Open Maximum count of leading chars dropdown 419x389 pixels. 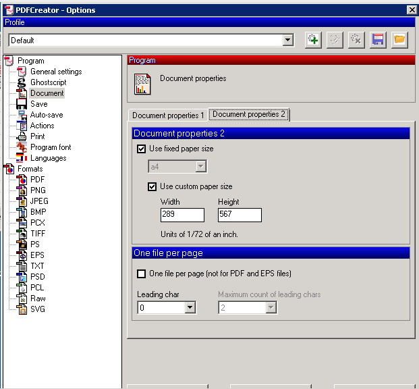click(x=271, y=308)
